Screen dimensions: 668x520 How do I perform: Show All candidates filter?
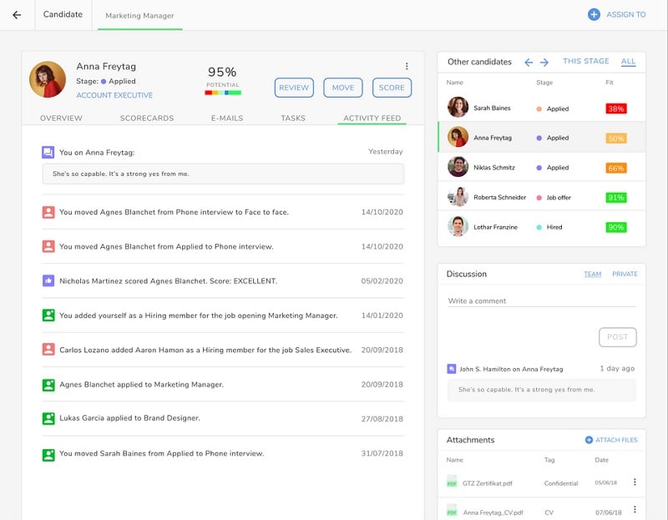pyautogui.click(x=628, y=62)
